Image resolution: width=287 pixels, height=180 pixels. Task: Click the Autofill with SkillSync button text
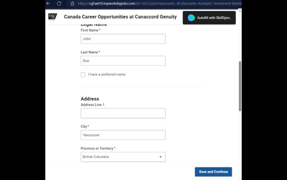click(x=214, y=18)
